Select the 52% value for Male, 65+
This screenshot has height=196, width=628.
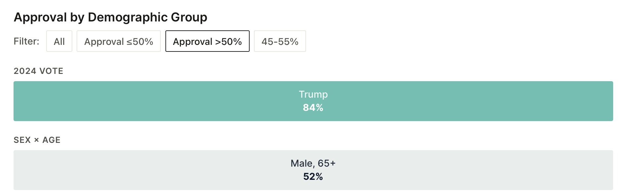pyautogui.click(x=313, y=177)
